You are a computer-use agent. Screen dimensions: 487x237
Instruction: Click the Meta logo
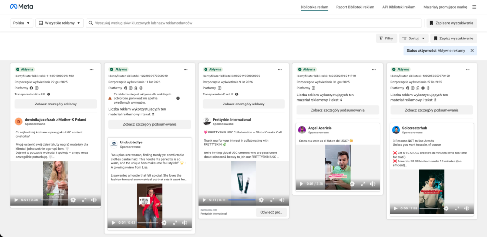tap(19, 7)
